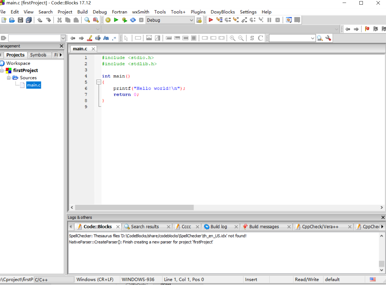Open incremental search options with the wrench icon
386x285 pixels.
328,38
